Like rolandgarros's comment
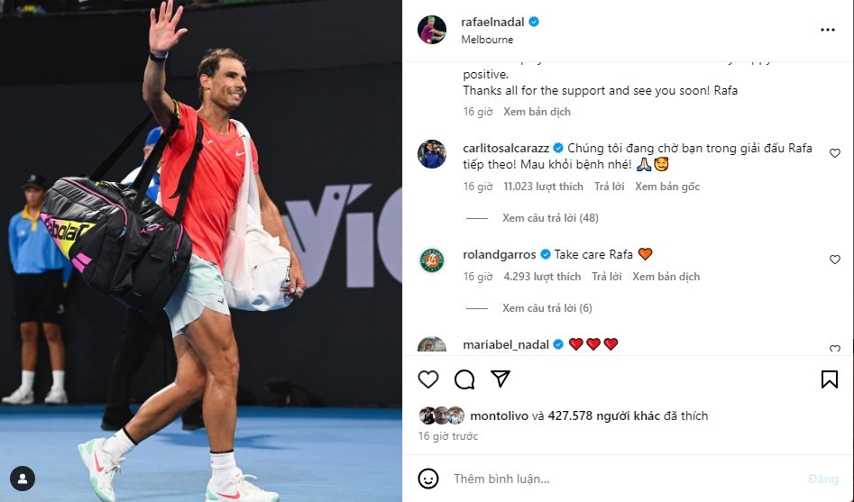The width and height of the screenshot is (854, 502). click(834, 260)
